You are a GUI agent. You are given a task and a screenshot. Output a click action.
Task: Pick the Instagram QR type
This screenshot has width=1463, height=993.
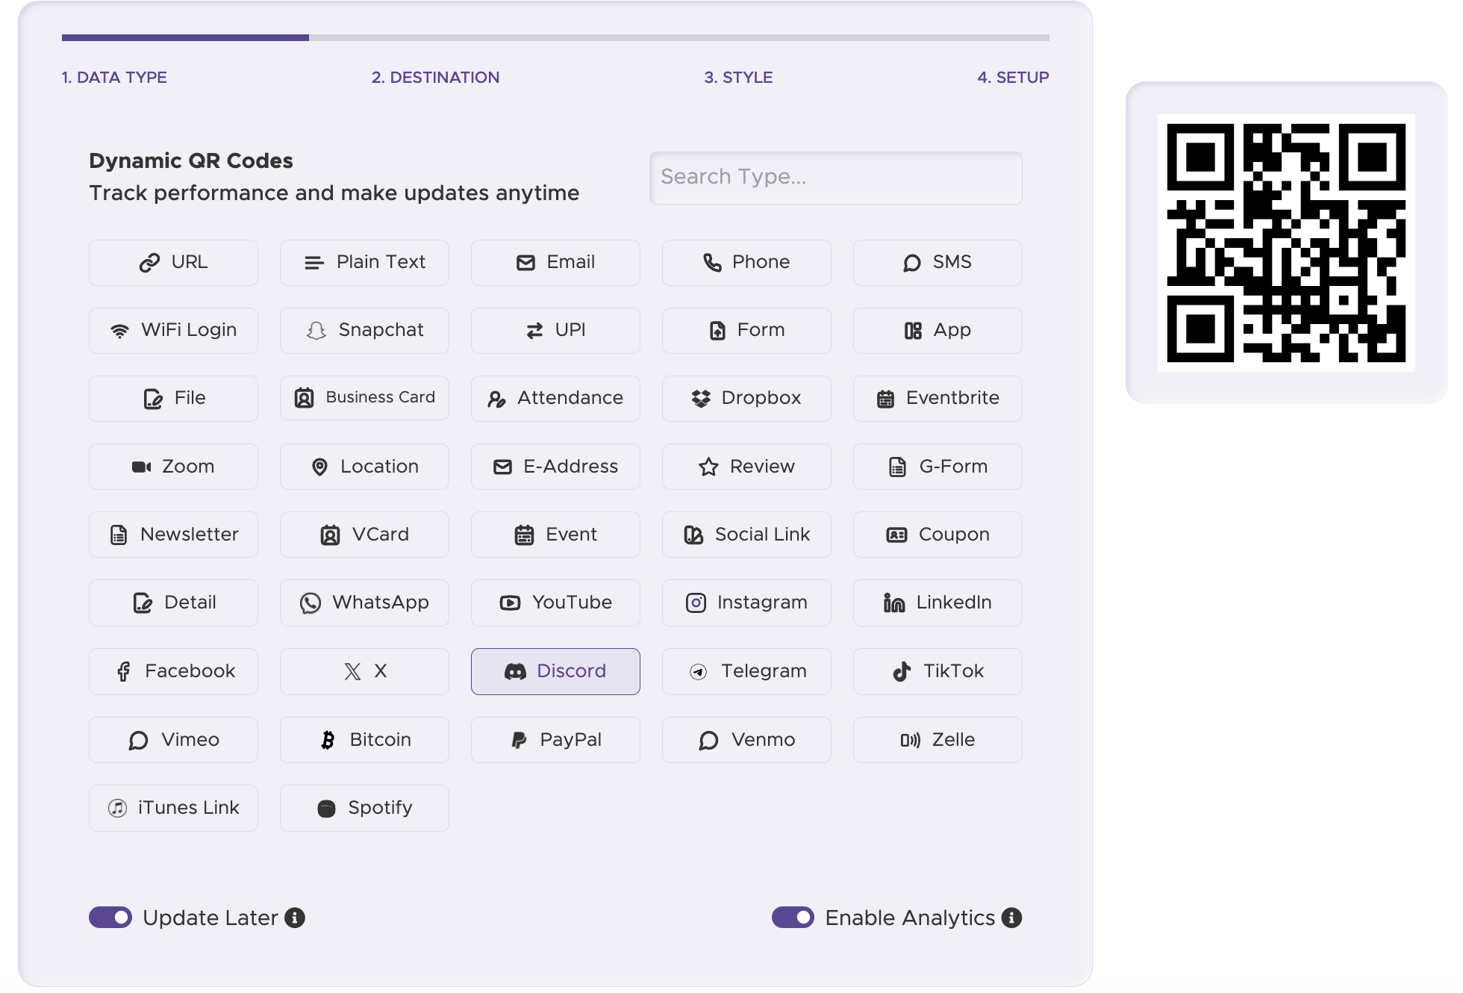pyautogui.click(x=746, y=603)
